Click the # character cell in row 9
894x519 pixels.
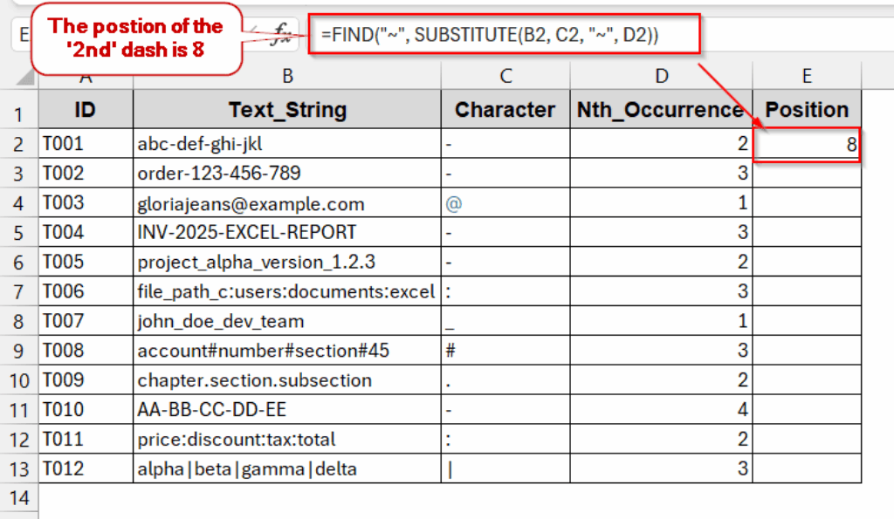point(505,351)
